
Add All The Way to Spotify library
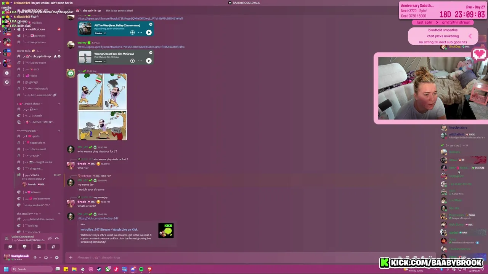click(x=132, y=33)
